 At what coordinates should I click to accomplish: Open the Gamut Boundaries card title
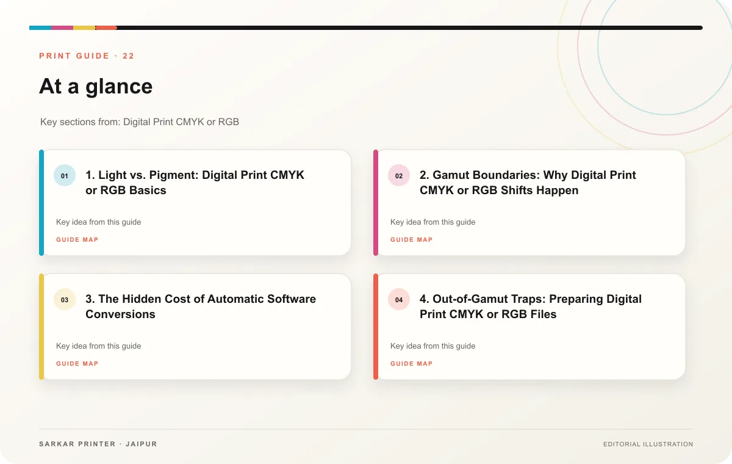pyautogui.click(x=528, y=183)
